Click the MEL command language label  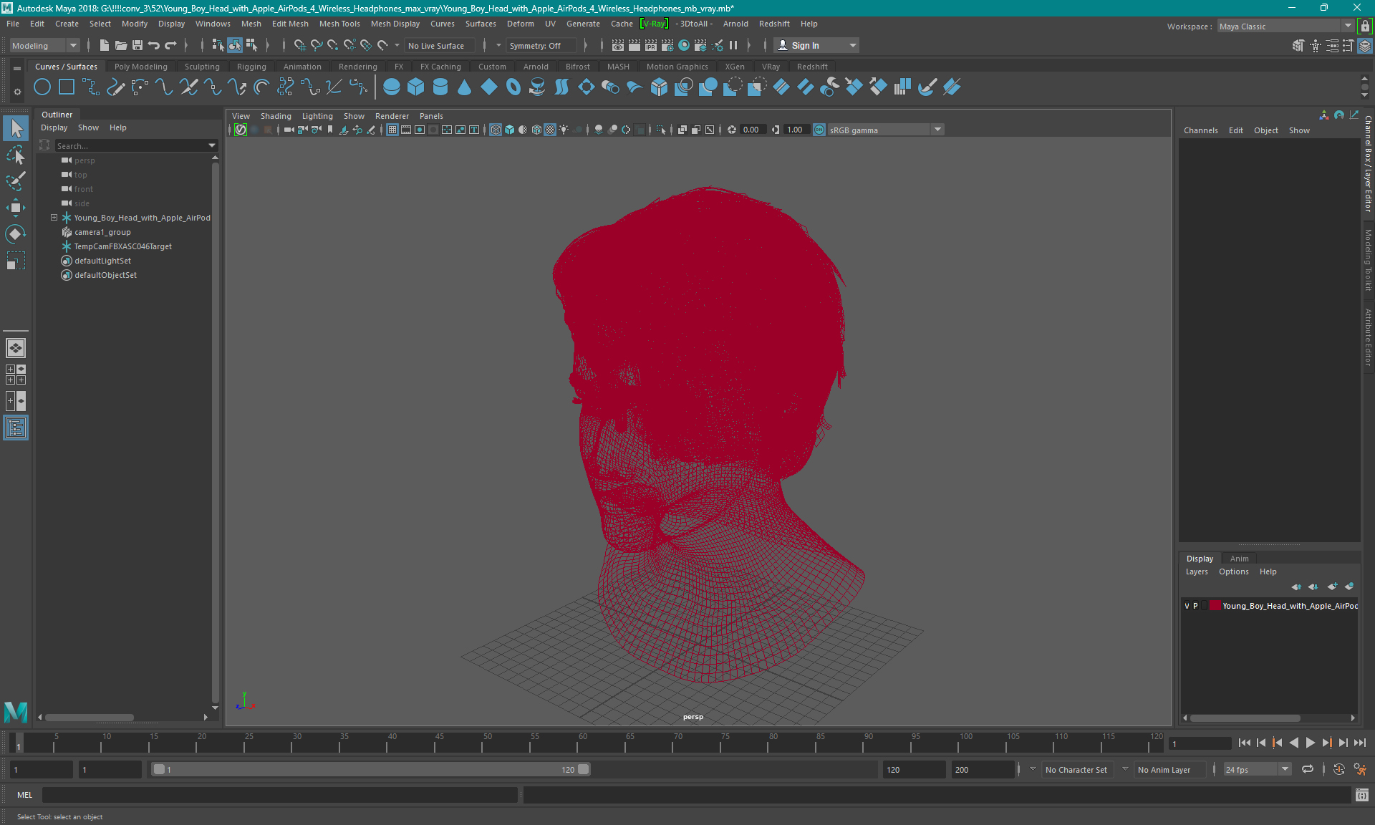(24, 795)
